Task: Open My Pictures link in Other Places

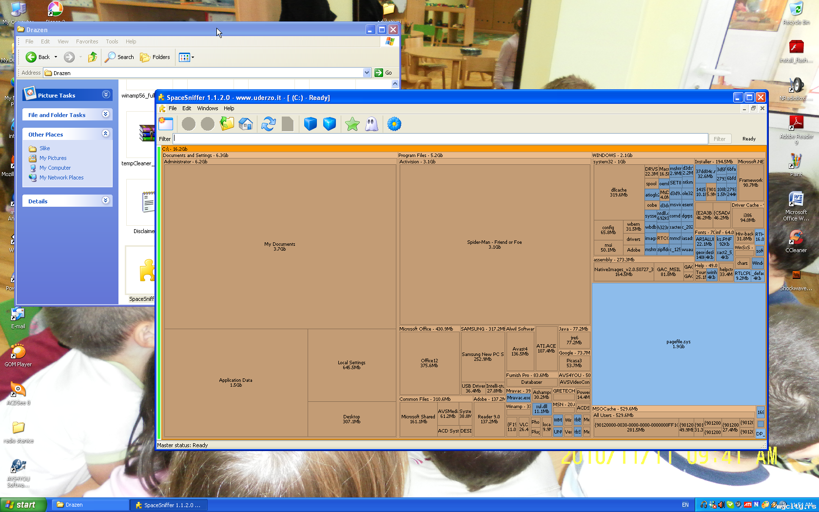Action: [x=53, y=158]
